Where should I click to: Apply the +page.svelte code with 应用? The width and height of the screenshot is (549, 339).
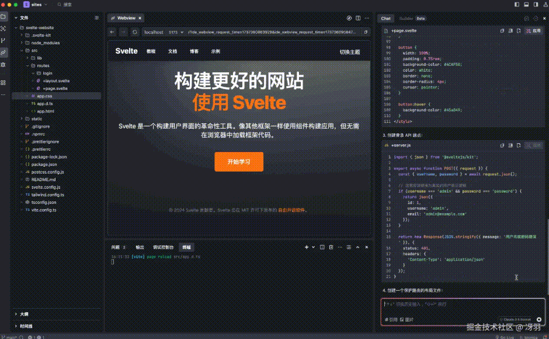533,31
